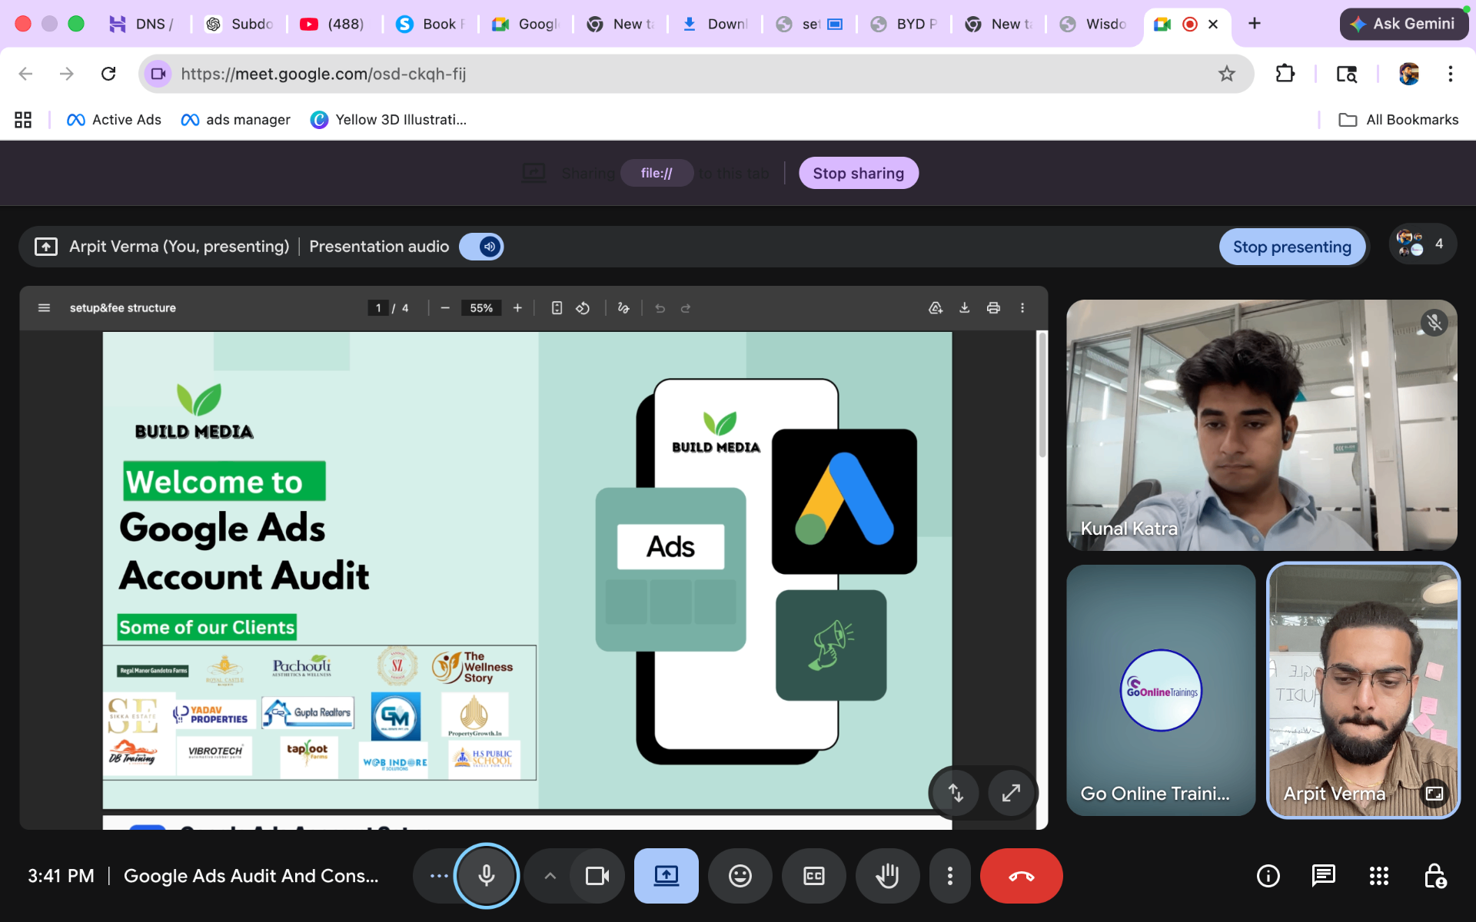Screen dimensions: 1476x922
Task: Turn on closed captions
Action: point(813,876)
